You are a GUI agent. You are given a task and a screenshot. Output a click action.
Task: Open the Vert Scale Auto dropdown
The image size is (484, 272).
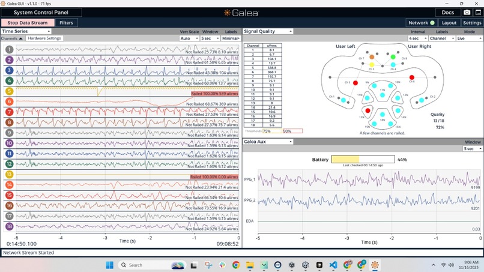point(189,38)
